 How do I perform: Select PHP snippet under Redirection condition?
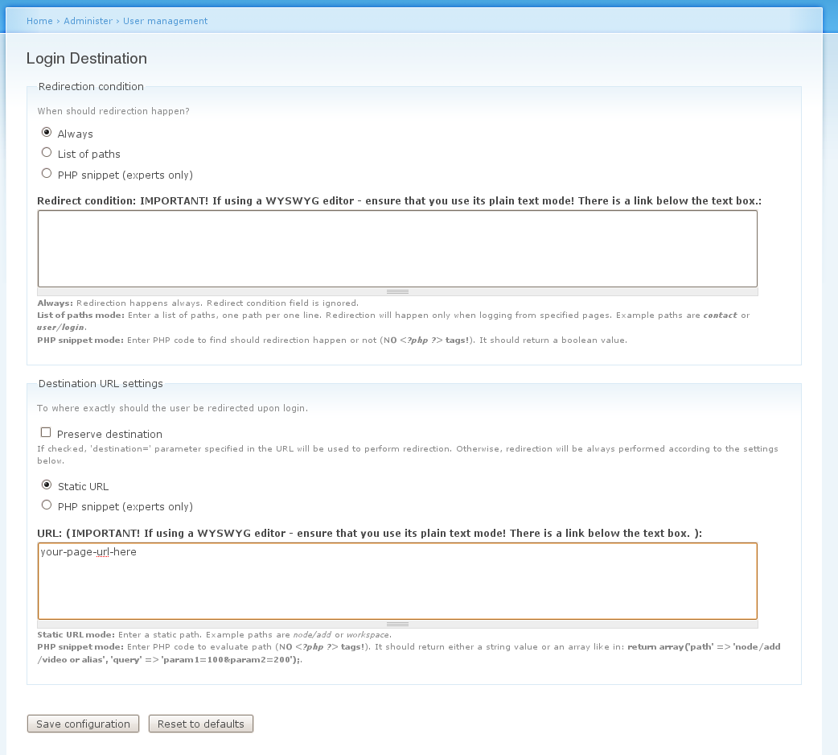47,173
